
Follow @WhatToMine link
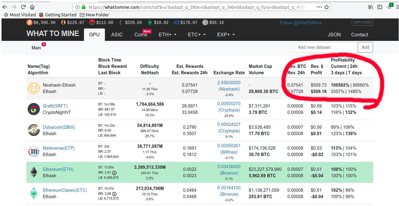point(300,23)
